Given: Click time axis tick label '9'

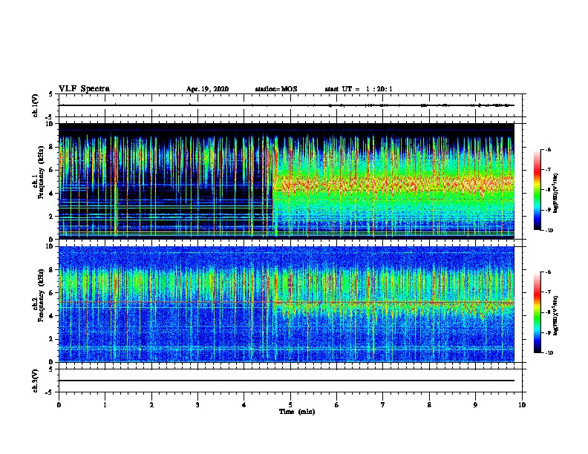Looking at the screenshot, I should coord(475,405).
